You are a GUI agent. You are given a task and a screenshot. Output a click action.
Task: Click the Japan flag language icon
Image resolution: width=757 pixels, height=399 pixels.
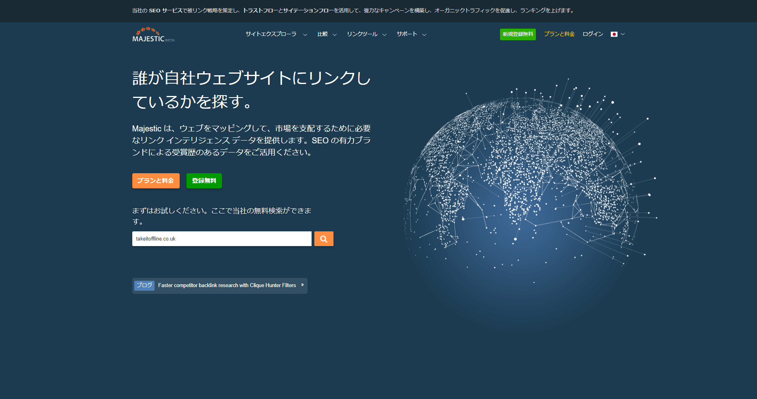coord(614,34)
